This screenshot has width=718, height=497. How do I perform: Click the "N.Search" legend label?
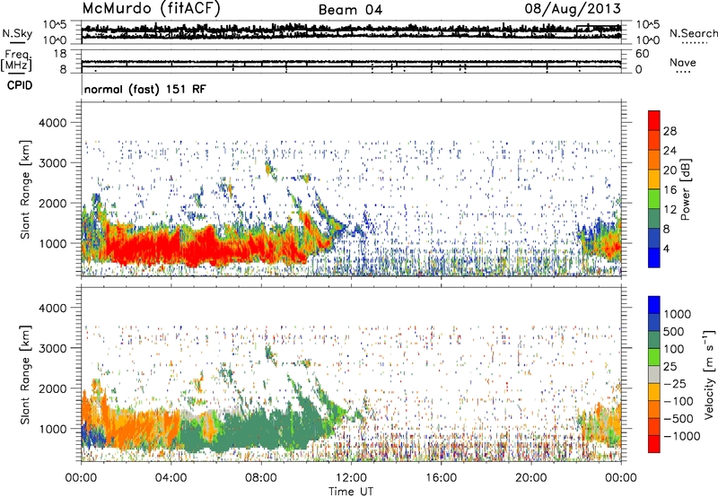(693, 33)
